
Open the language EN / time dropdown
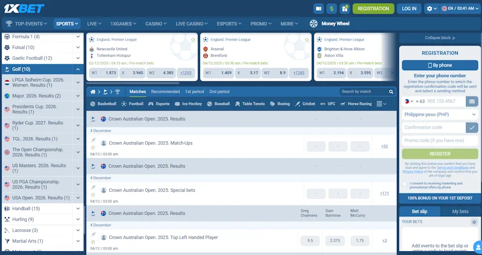tap(460, 9)
